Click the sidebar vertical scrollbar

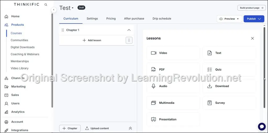pos(52,60)
